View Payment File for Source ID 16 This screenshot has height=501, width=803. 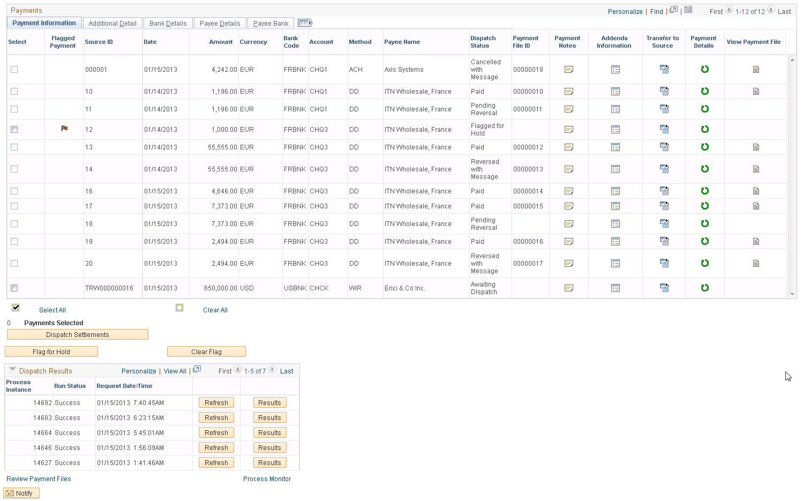point(756,191)
